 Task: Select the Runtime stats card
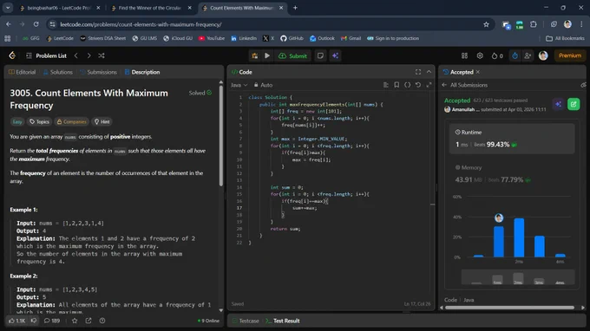point(512,139)
